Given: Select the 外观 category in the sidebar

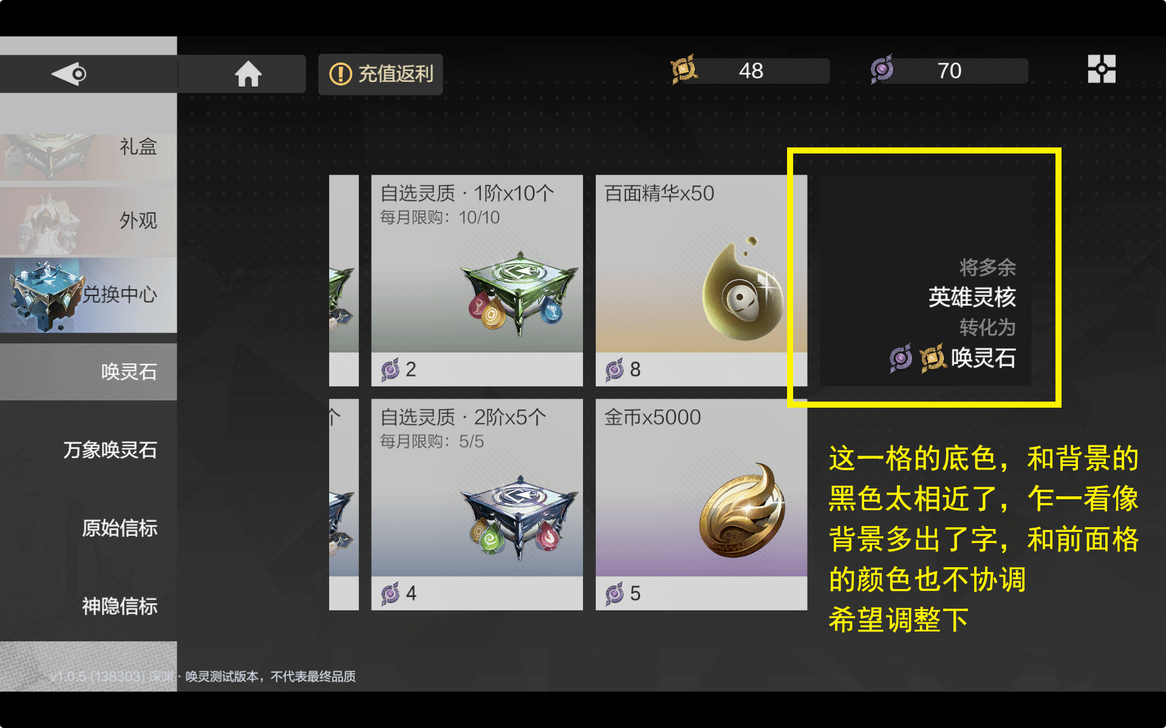Looking at the screenshot, I should pos(89,220).
